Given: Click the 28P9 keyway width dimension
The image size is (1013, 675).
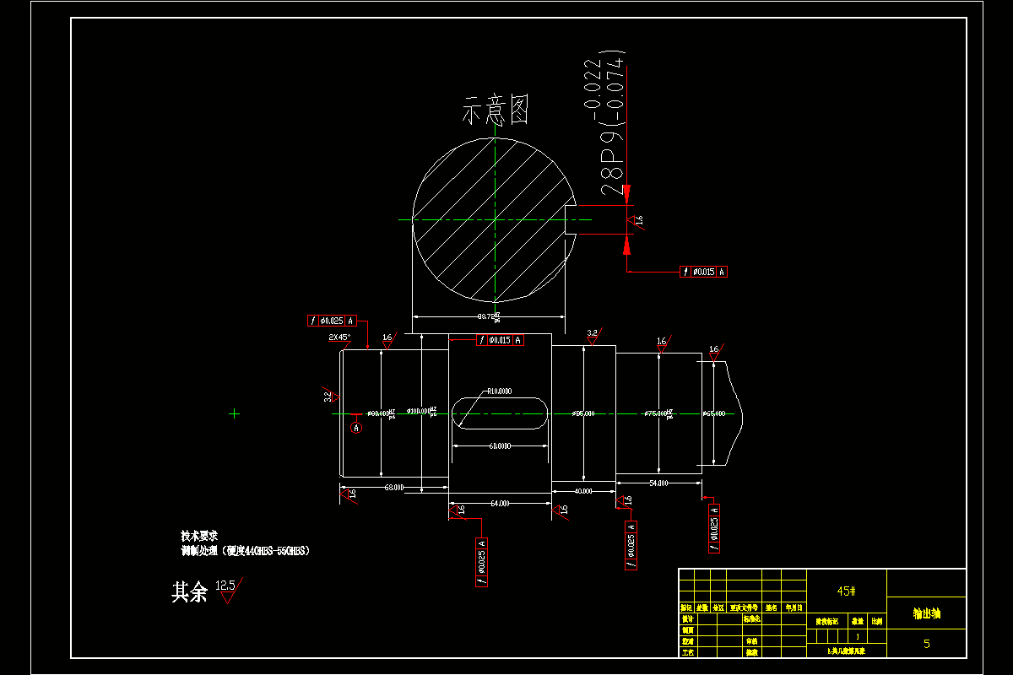Looking at the screenshot, I should (x=612, y=122).
